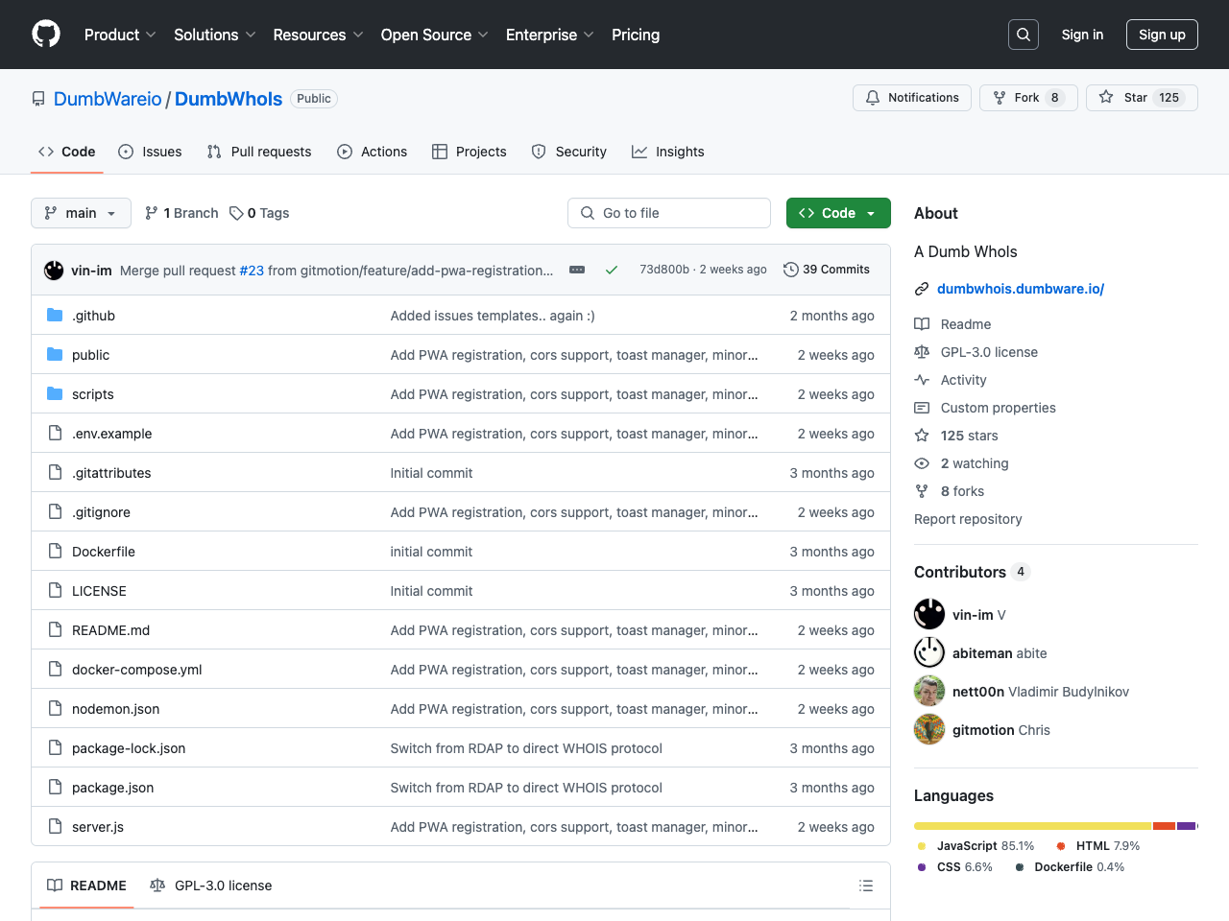Image resolution: width=1229 pixels, height=921 pixels.
Task: Open abiteman contributor avatar
Action: coord(929,652)
